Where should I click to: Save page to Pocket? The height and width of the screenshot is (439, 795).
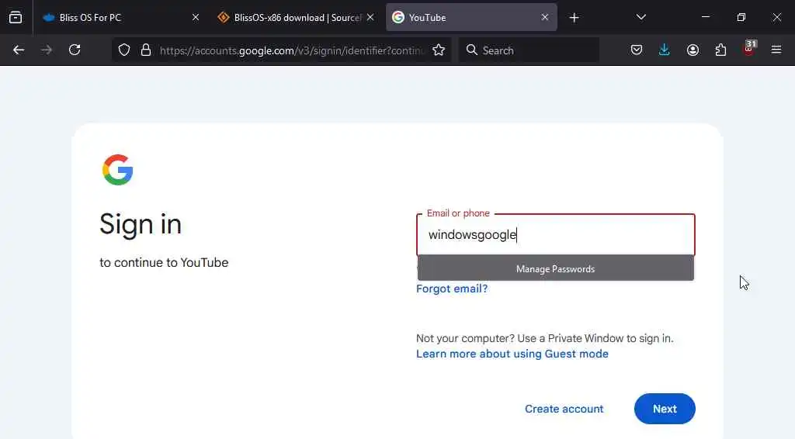click(x=637, y=50)
